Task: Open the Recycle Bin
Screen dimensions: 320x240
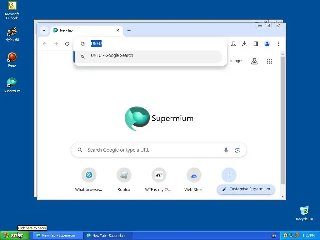Action: tap(304, 213)
